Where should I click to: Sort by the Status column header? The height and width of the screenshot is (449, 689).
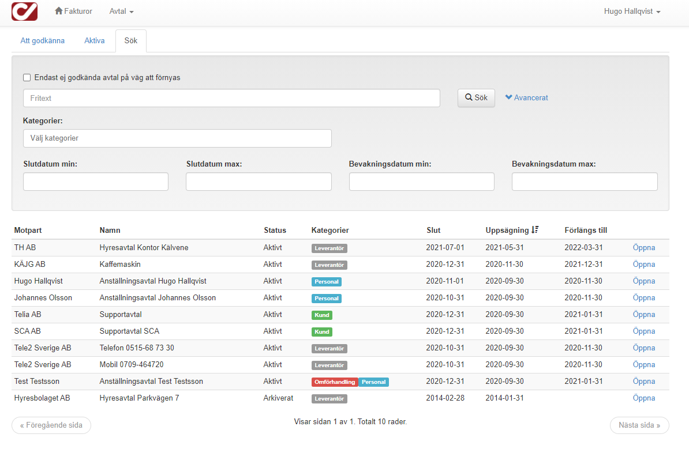275,230
